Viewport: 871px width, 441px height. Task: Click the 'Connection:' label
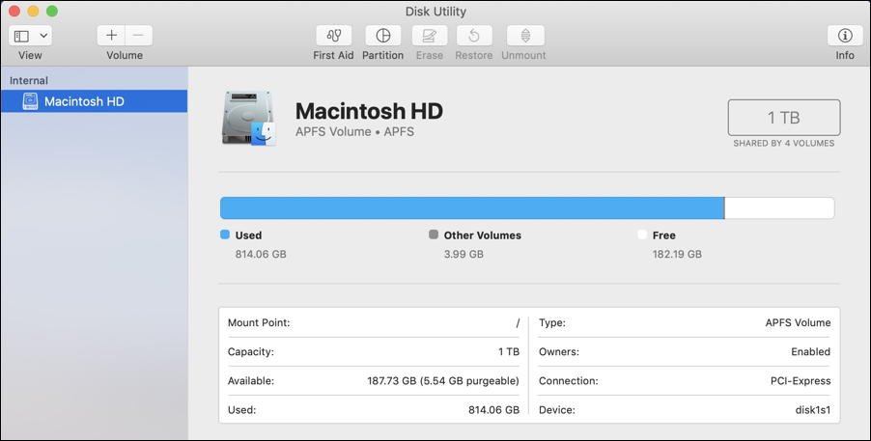pyautogui.click(x=568, y=381)
